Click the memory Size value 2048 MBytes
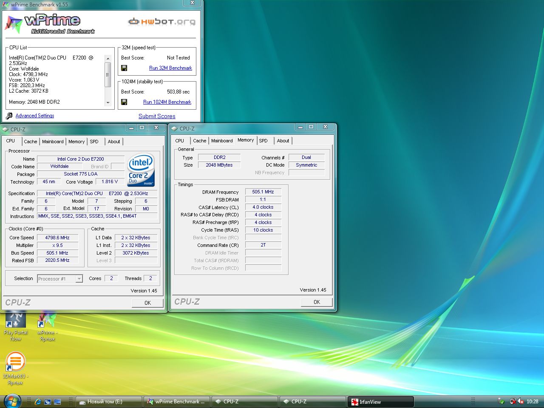The height and width of the screenshot is (408, 544). [x=219, y=165]
